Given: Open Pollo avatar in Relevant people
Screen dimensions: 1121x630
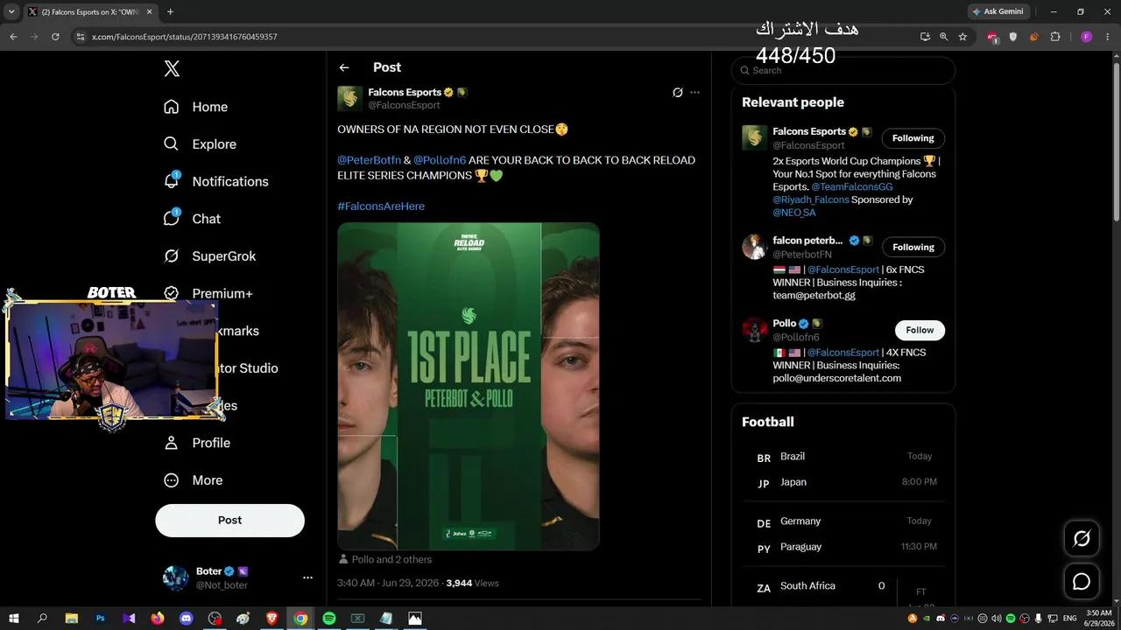Looking at the screenshot, I should click(754, 330).
